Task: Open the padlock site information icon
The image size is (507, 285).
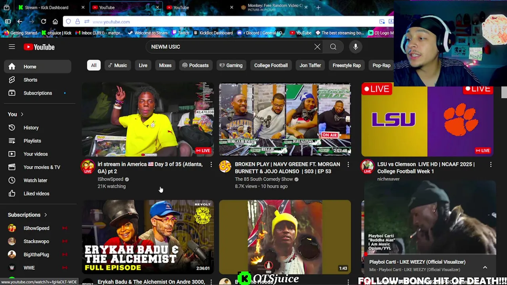Action: (x=78, y=22)
